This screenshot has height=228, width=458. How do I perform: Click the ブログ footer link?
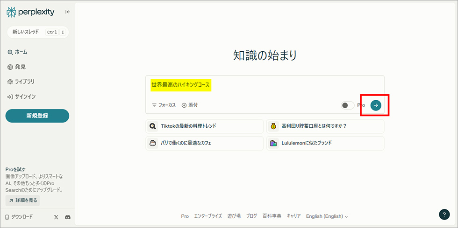(251, 216)
